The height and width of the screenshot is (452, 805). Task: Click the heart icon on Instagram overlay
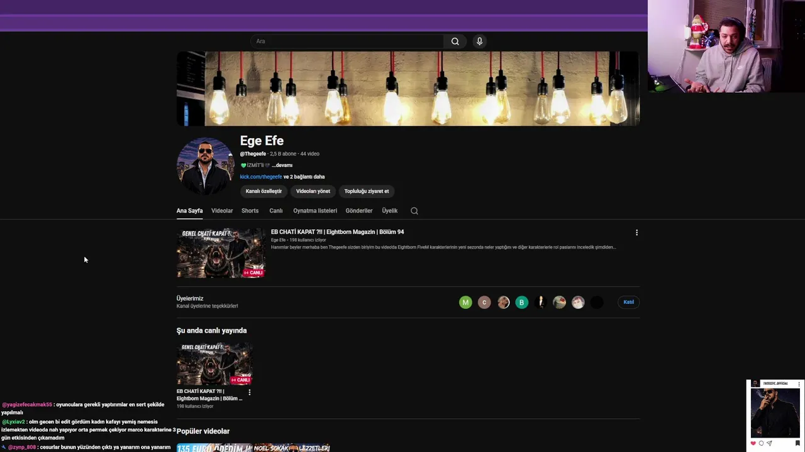753,443
